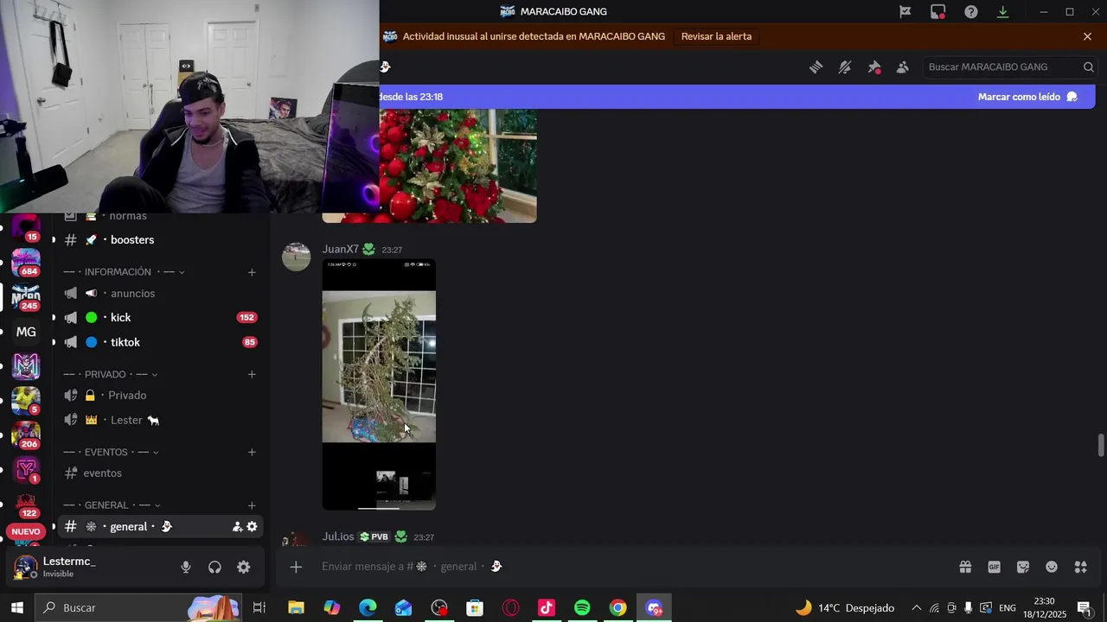Open the gift icon in the message bar
The image size is (1107, 622).
coord(965,567)
